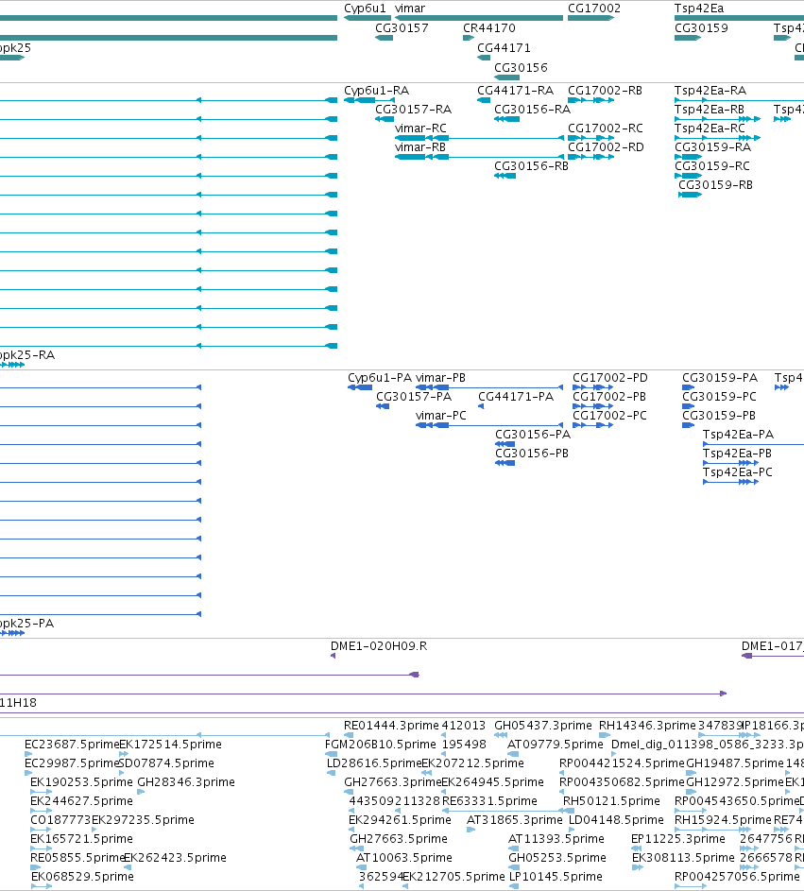This screenshot has height=891, width=804.
Task: Select EST label EC23687.5prime
Action: (72, 745)
